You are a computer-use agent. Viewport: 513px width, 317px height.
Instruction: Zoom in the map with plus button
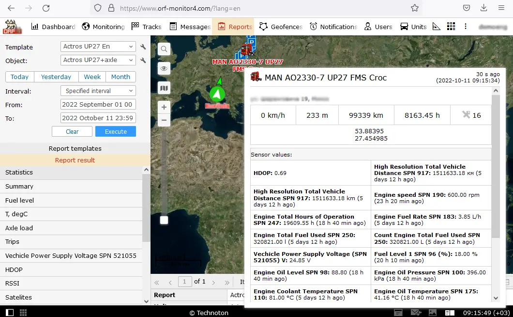tap(164, 107)
